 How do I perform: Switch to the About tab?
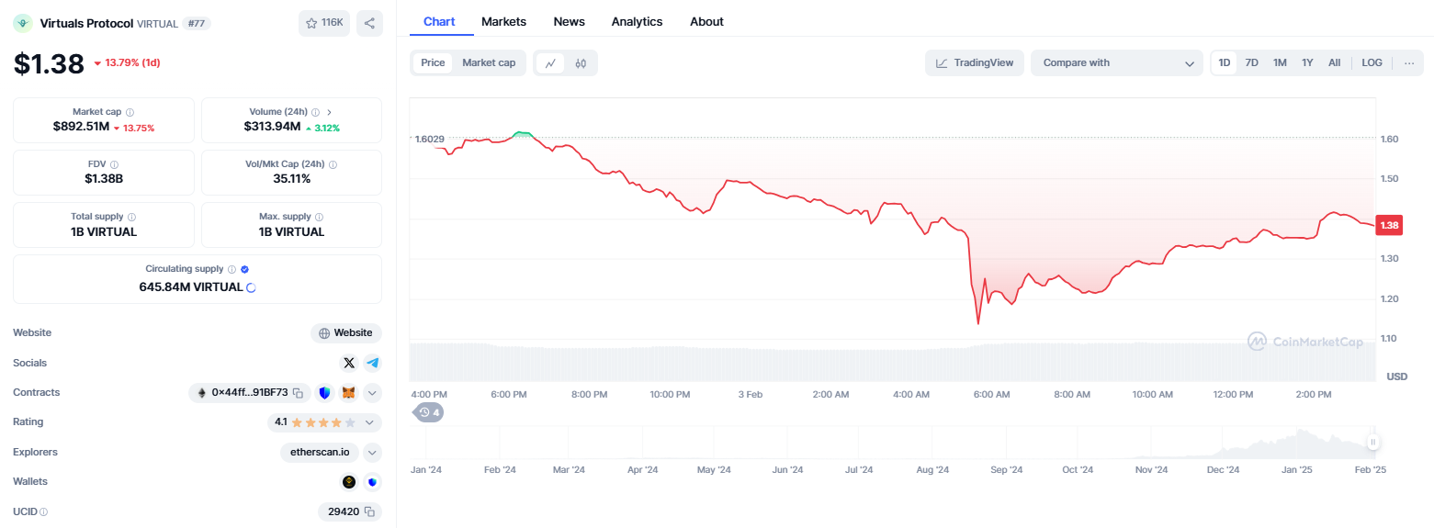point(706,21)
